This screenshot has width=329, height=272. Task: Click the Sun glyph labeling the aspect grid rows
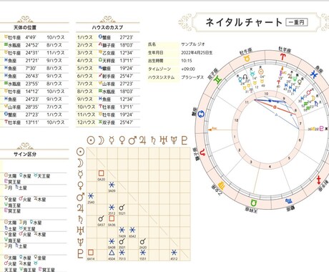point(80,152)
